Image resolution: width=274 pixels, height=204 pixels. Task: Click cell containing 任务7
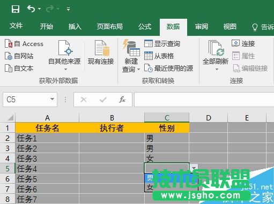[47, 199]
